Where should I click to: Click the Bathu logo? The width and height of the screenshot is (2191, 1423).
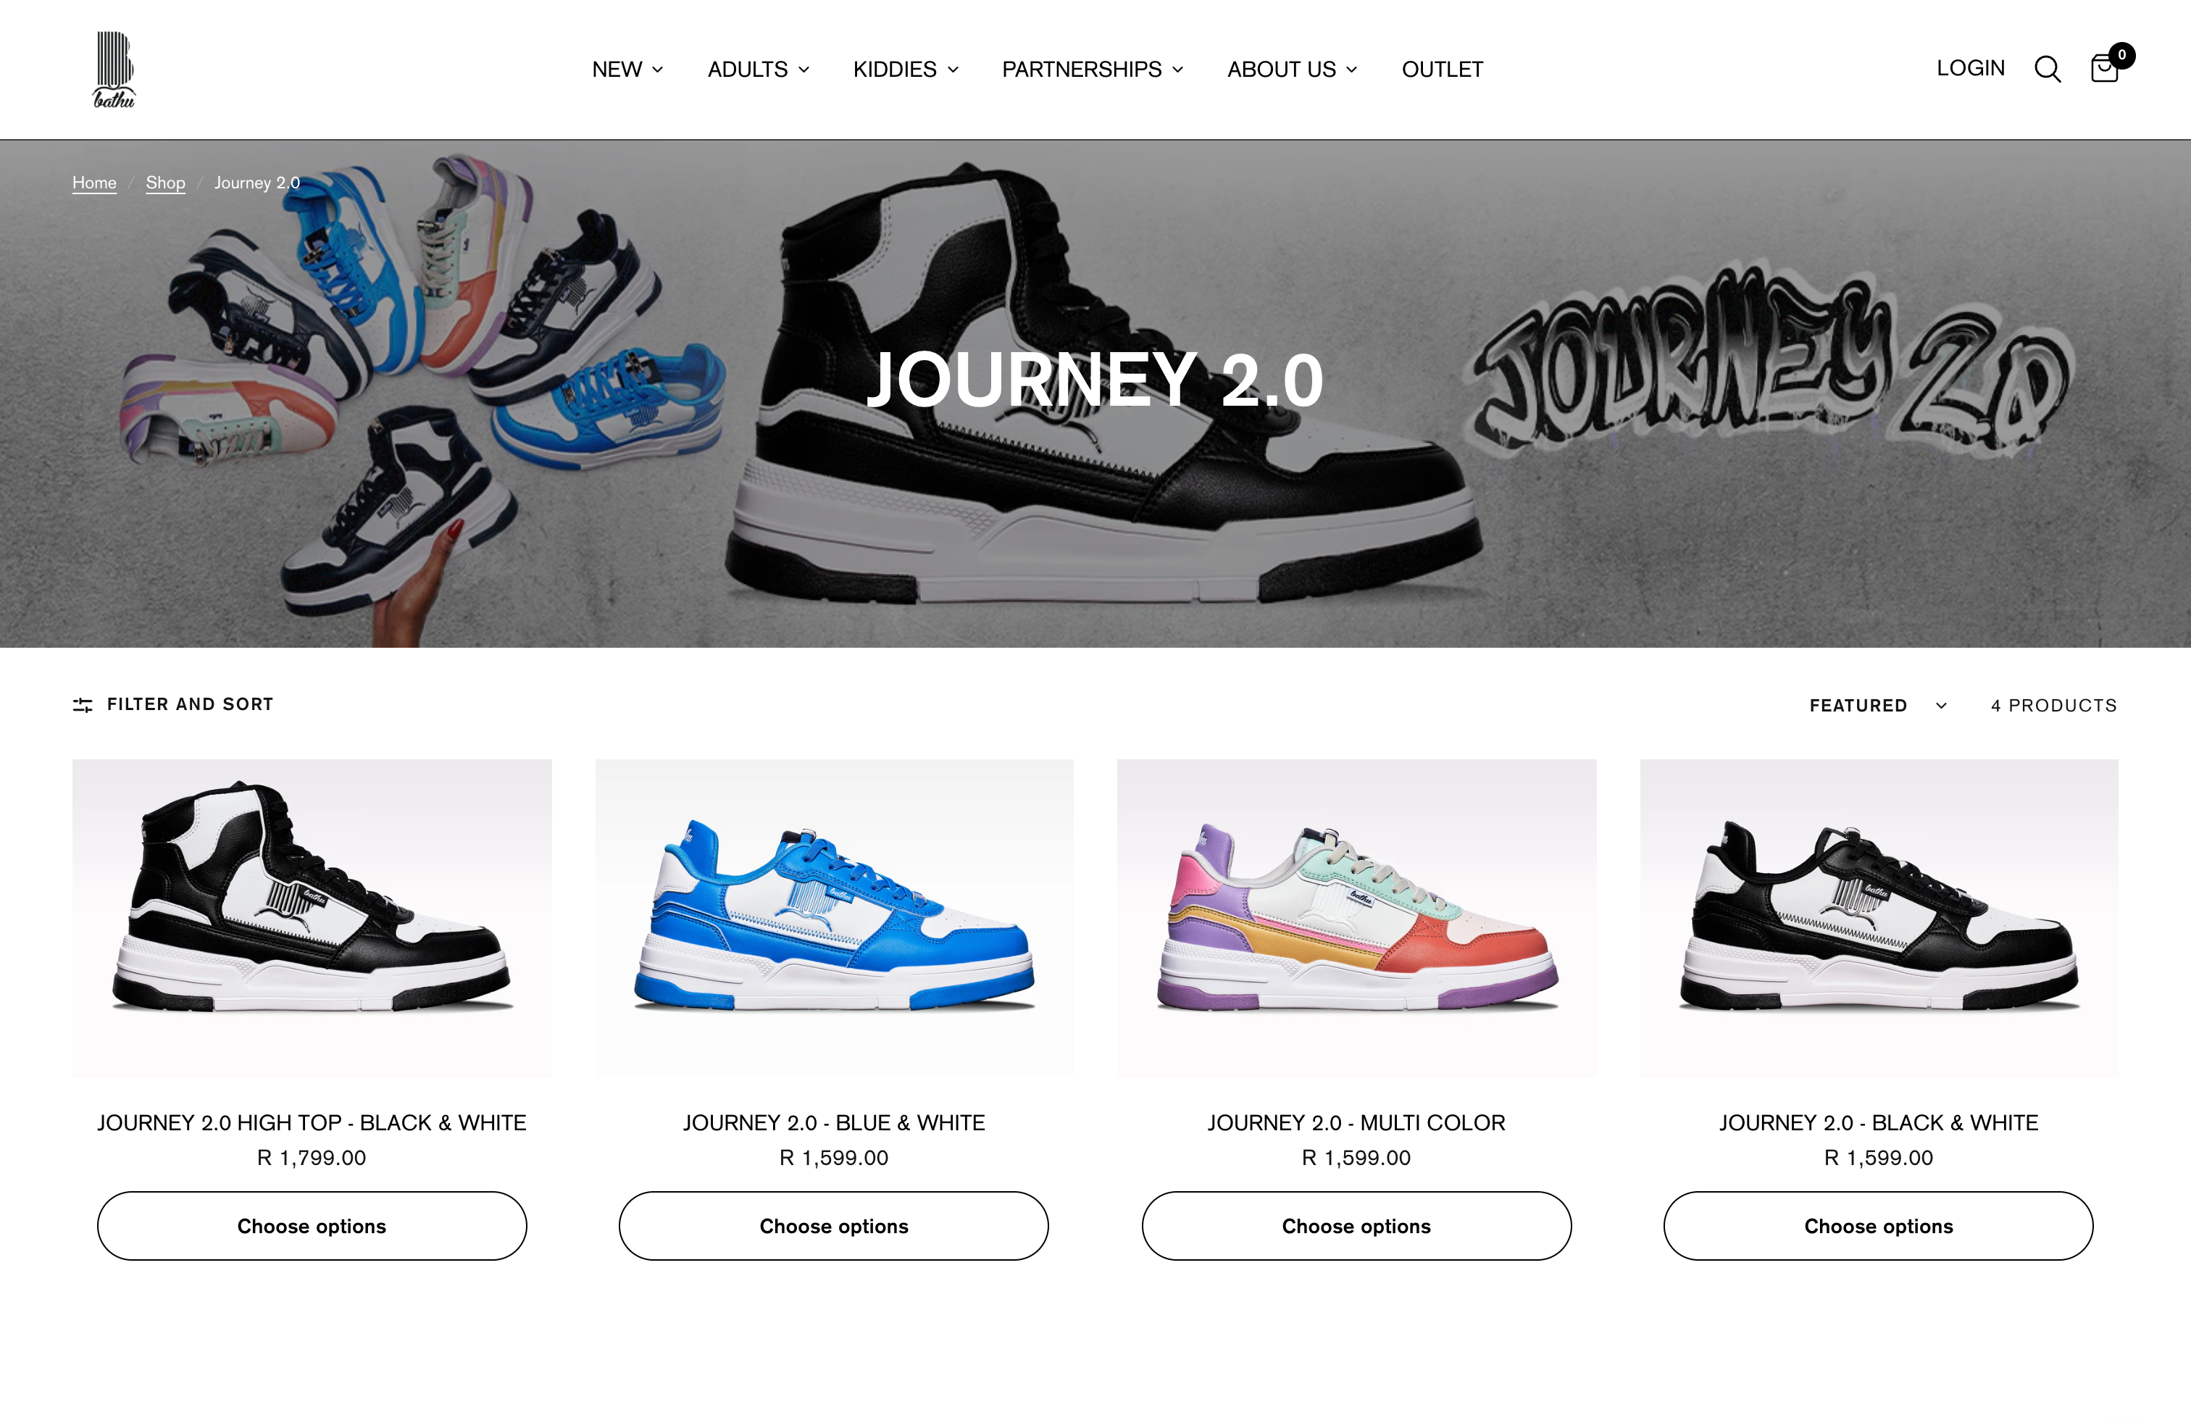click(x=114, y=70)
